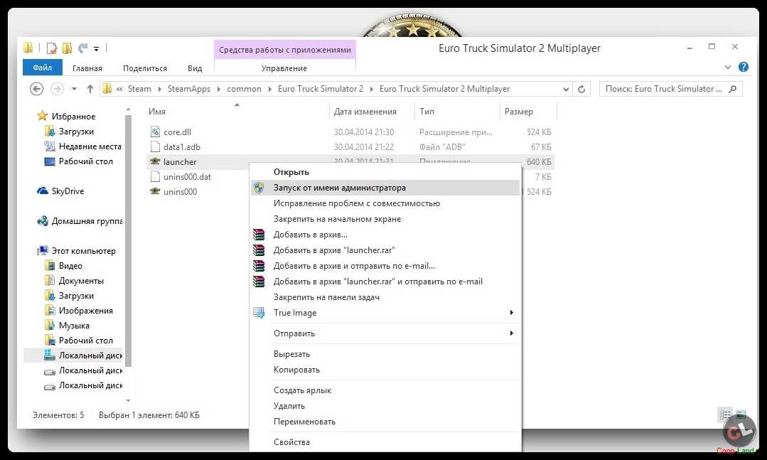Switch to the Вид ribbon tab

click(195, 68)
